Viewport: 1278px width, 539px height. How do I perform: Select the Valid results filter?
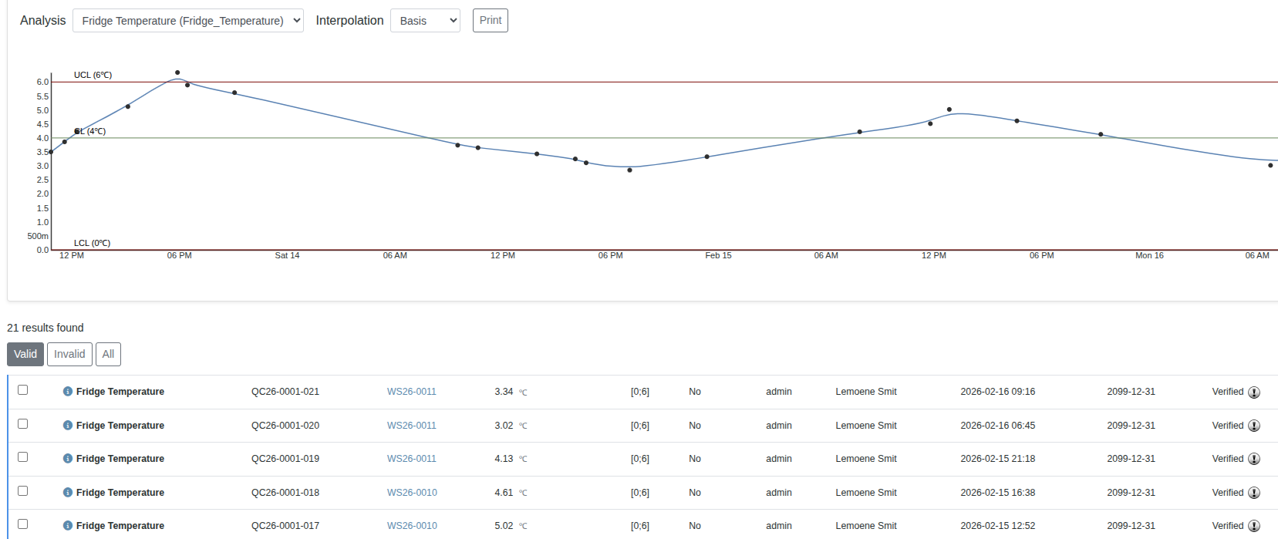click(25, 355)
